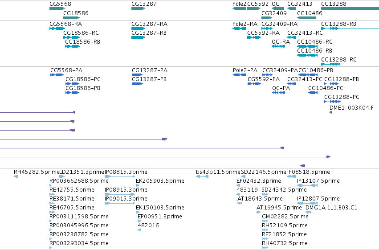Click EST bs43b11.5prime

(202, 176)
